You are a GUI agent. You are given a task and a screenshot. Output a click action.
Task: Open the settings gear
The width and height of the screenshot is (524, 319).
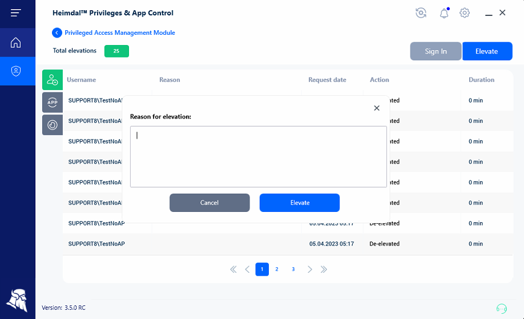(x=465, y=13)
